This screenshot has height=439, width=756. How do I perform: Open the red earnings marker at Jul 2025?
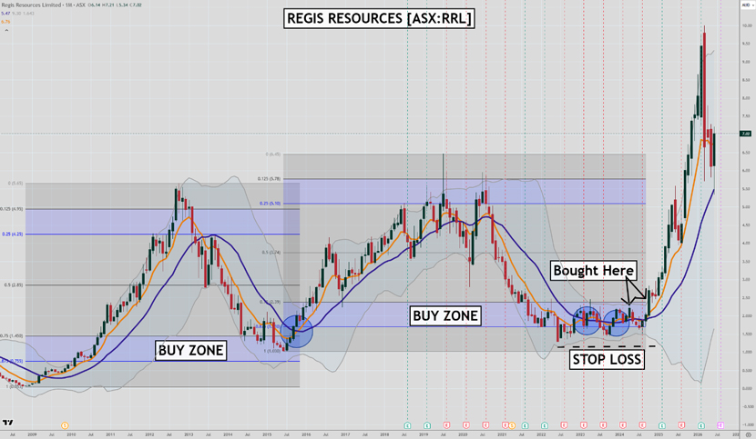pyautogui.click(x=681, y=425)
